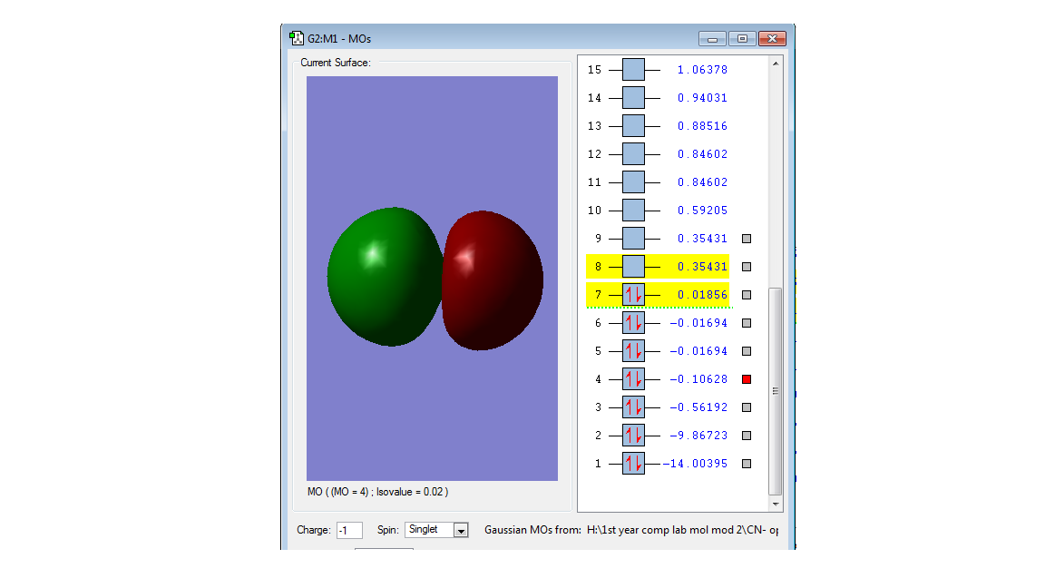Select orbital box for MO 14
The width and height of the screenshot is (1045, 588).
click(x=633, y=97)
